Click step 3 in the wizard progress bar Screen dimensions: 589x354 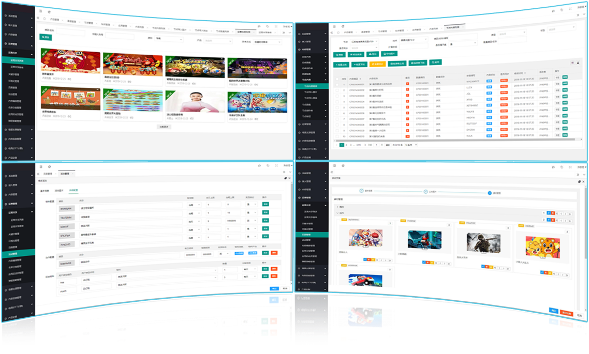pyautogui.click(x=489, y=193)
